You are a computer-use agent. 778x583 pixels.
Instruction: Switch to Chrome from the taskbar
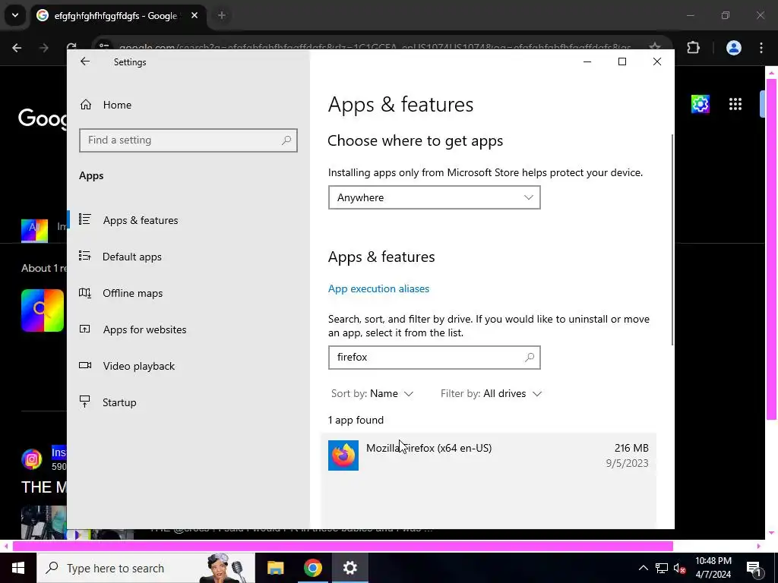pyautogui.click(x=313, y=568)
